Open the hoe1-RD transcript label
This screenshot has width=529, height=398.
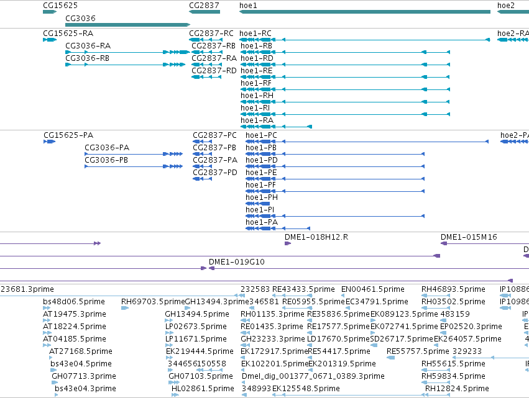point(257,58)
